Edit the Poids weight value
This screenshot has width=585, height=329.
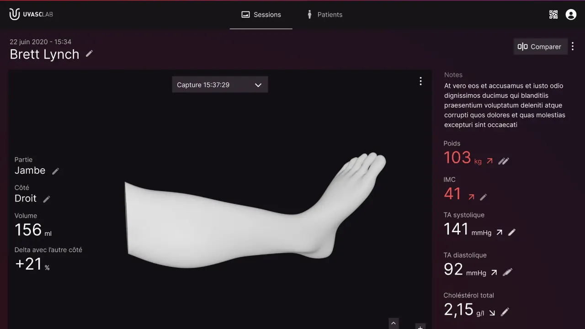coord(503,161)
